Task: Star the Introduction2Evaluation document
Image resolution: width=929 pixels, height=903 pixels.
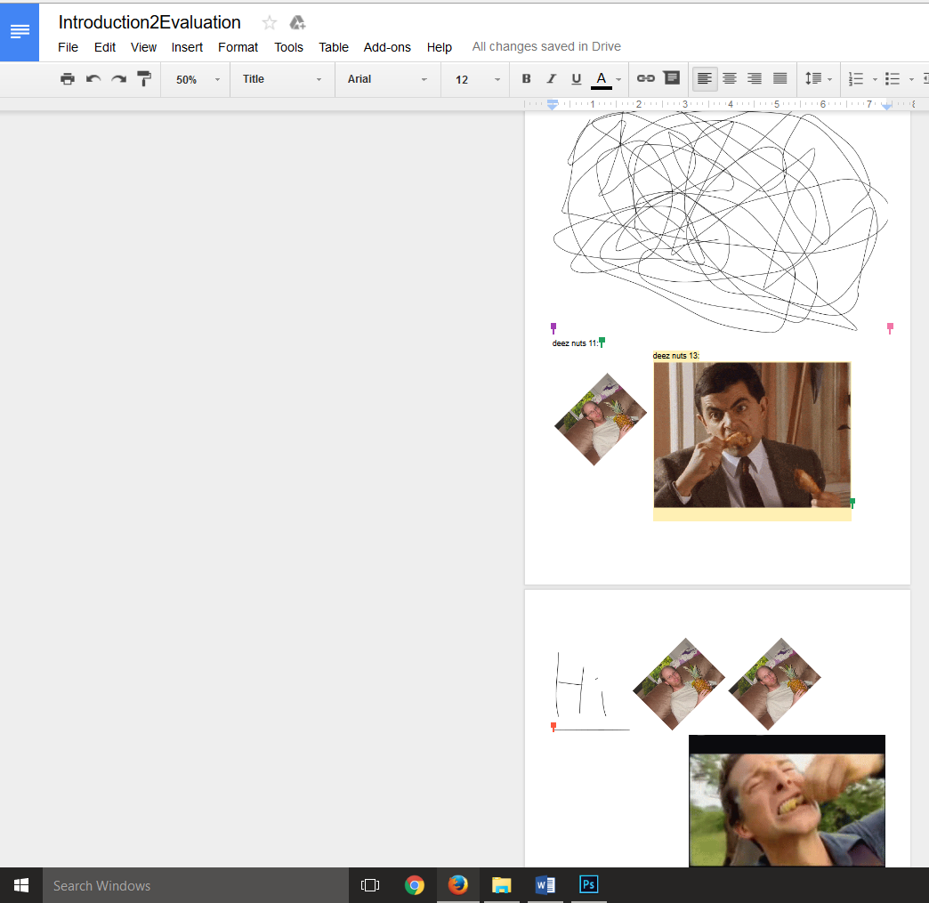Action: (x=270, y=23)
